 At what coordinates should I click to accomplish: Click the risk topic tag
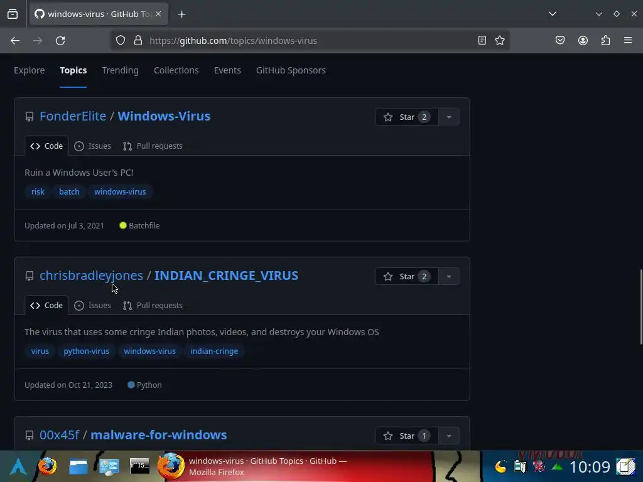38,192
